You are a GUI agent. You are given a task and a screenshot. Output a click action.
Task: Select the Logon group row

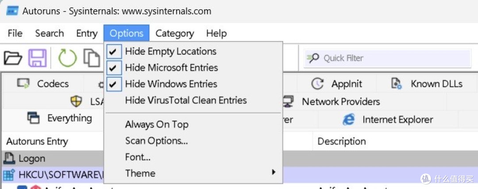click(239, 158)
